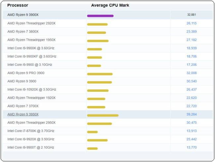Click Intel Core i9-9920X @ 3.50GHz name

31,139
